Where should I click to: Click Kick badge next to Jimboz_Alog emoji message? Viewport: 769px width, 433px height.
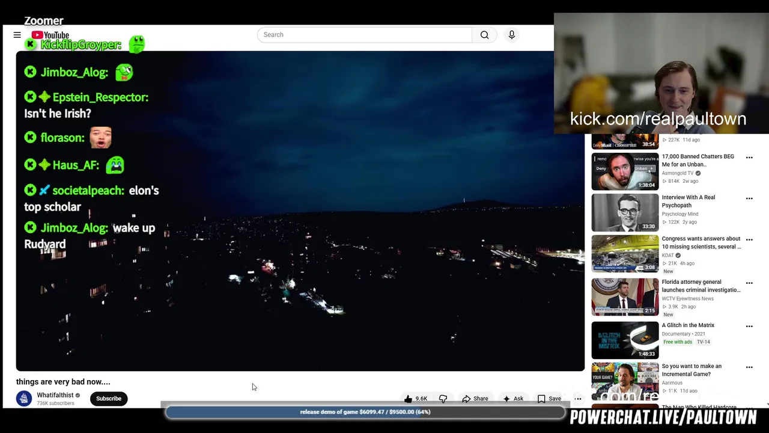(x=30, y=72)
